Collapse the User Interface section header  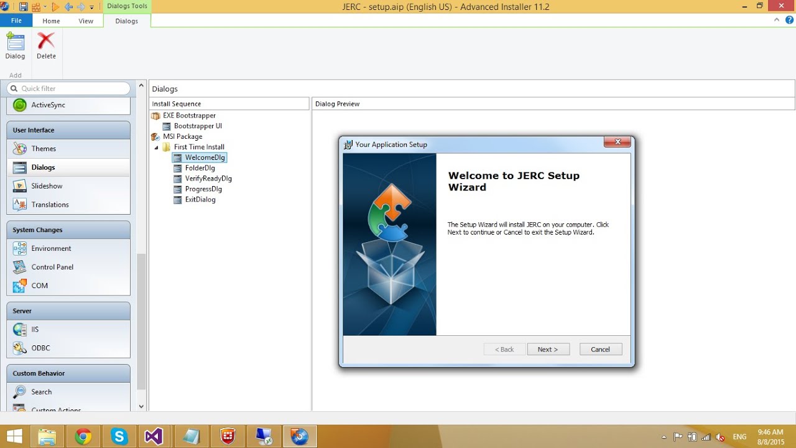click(68, 130)
